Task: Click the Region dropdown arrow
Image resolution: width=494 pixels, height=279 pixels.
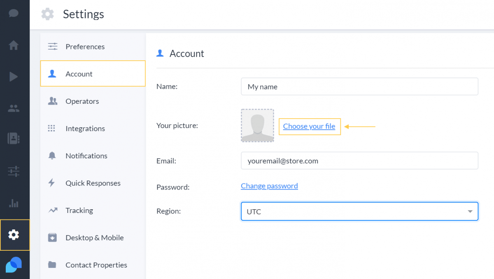Action: tap(470, 212)
